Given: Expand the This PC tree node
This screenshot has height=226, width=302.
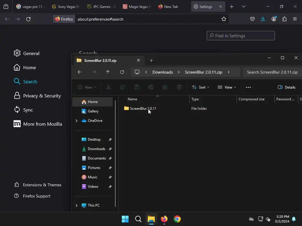Looking at the screenshot, I should (x=76, y=205).
